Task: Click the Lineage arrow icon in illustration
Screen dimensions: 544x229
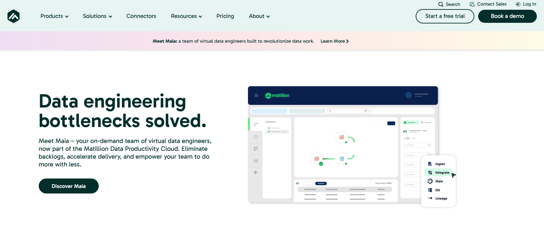Action: [430, 198]
